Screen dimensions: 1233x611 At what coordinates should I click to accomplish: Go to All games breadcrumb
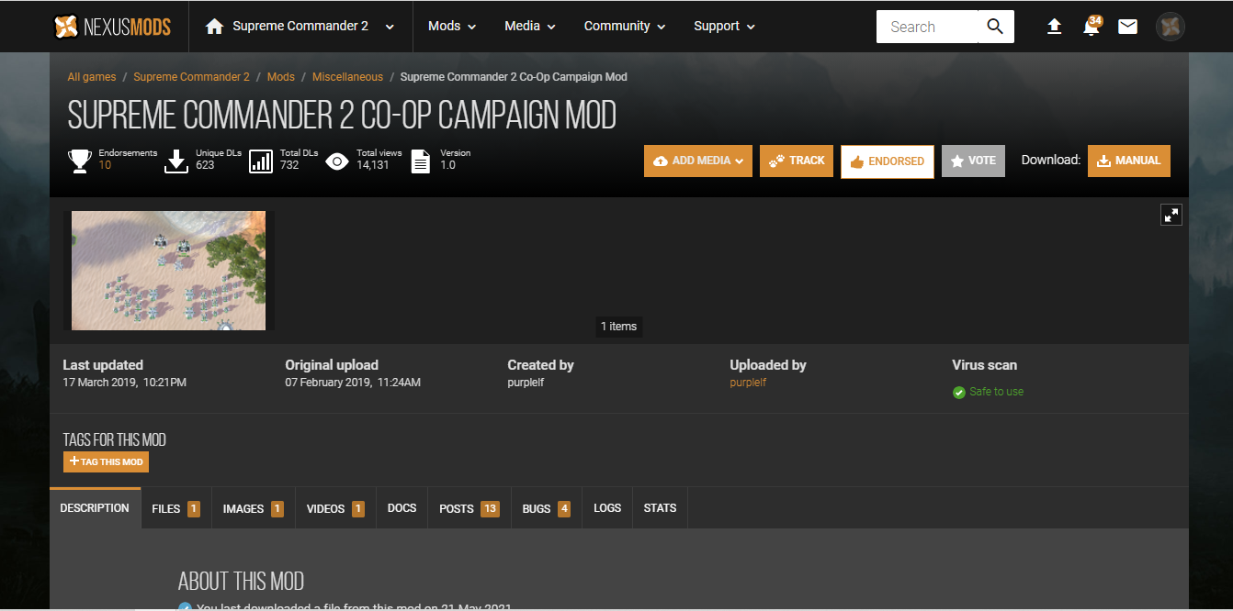(92, 77)
